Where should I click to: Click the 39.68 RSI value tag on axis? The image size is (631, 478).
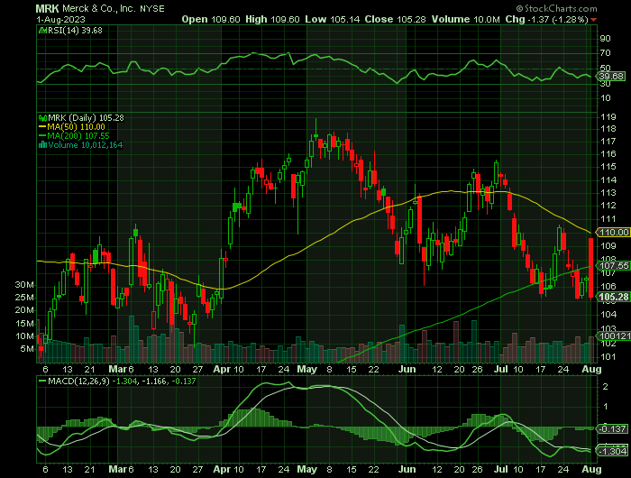point(611,76)
